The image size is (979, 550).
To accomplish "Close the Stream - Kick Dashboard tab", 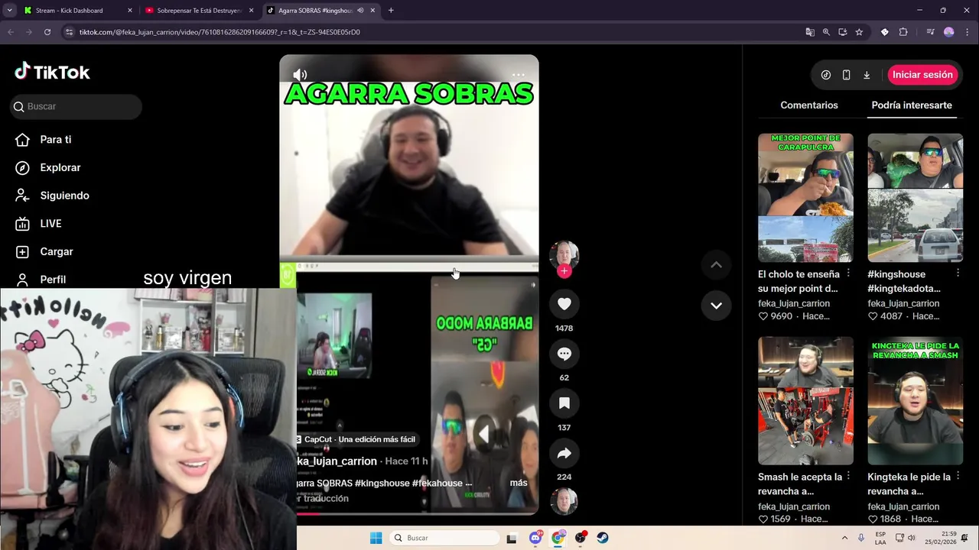I will [129, 11].
